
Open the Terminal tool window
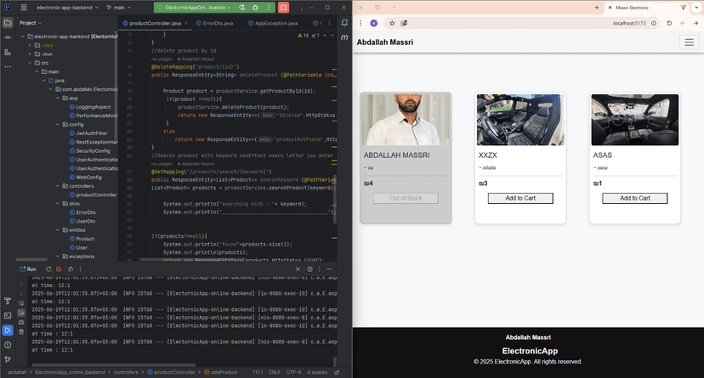click(8, 316)
